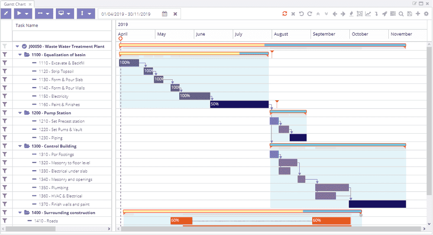Click the flame critical path icon
This screenshot has width=433, height=235.
(x=351, y=13)
